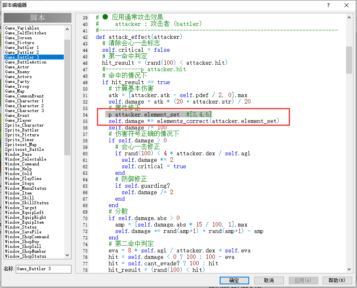Open Sprite_Battler script
357x288 pixels.
(x=22, y=130)
